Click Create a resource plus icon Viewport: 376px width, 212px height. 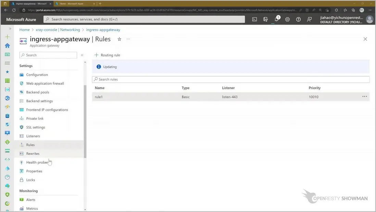tap(7, 37)
